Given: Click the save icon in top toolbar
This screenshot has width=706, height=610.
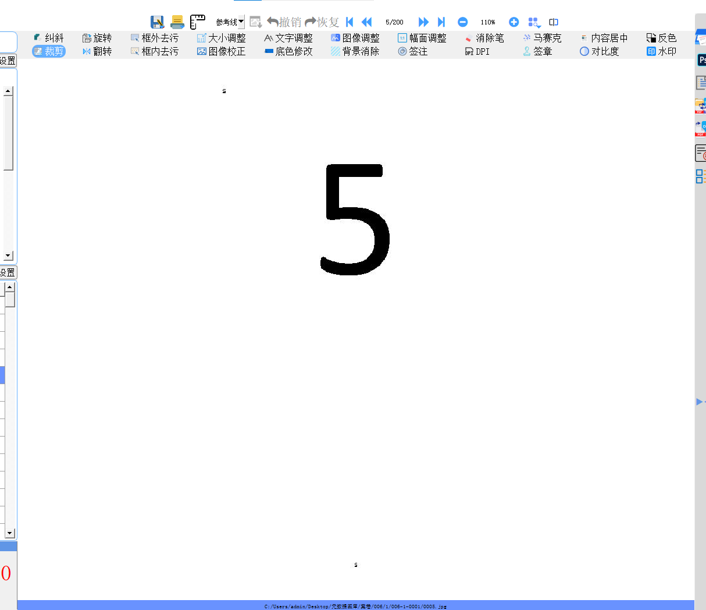Looking at the screenshot, I should tap(157, 22).
